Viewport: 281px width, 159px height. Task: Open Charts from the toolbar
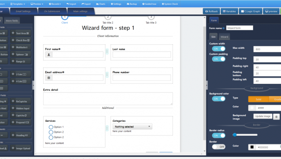click(101, 4)
